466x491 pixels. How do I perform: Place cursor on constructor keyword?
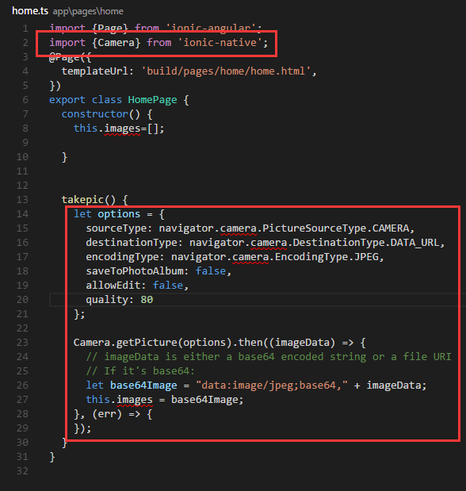[95, 114]
